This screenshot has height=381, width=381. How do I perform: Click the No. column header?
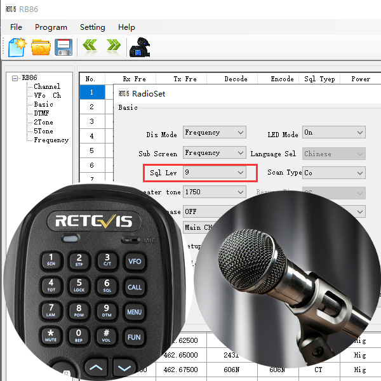pos(92,79)
